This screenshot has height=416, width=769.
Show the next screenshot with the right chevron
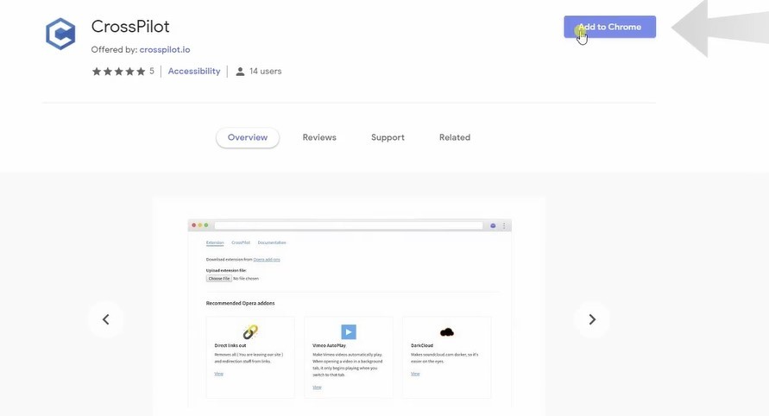pos(592,319)
